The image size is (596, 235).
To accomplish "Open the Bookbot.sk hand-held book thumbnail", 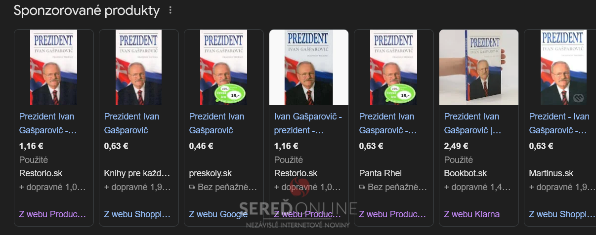I will pyautogui.click(x=479, y=67).
